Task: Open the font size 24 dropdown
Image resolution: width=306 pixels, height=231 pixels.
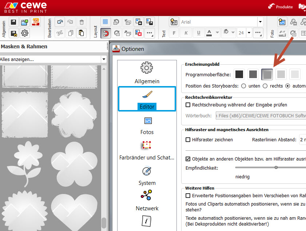Action: (249, 33)
